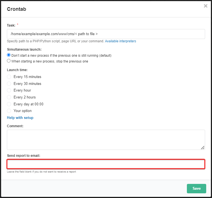Enable the Your option custom schedule
Viewport: 212px width, 198px height.
[9, 111]
